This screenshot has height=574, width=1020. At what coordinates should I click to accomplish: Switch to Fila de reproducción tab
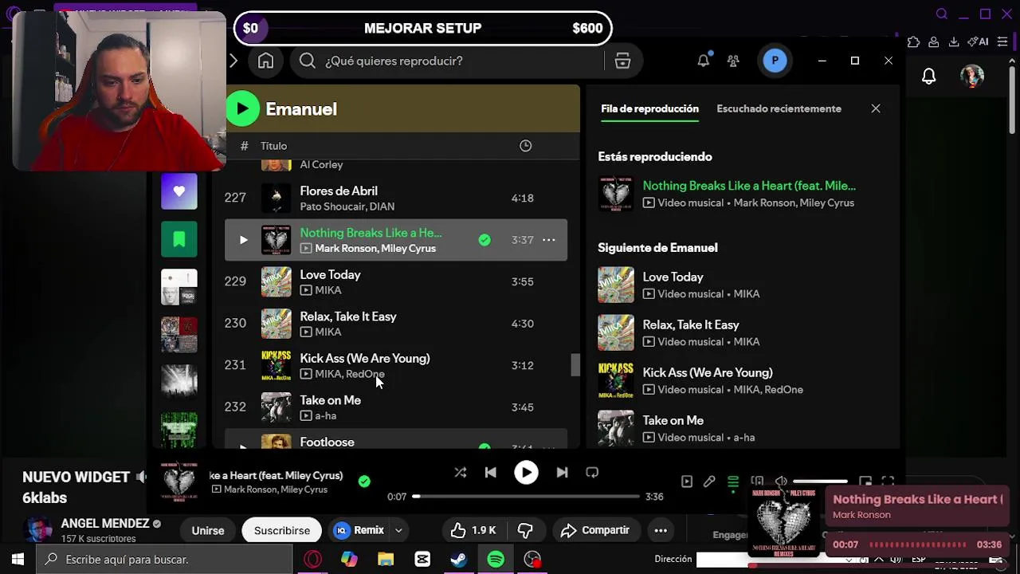click(x=649, y=108)
